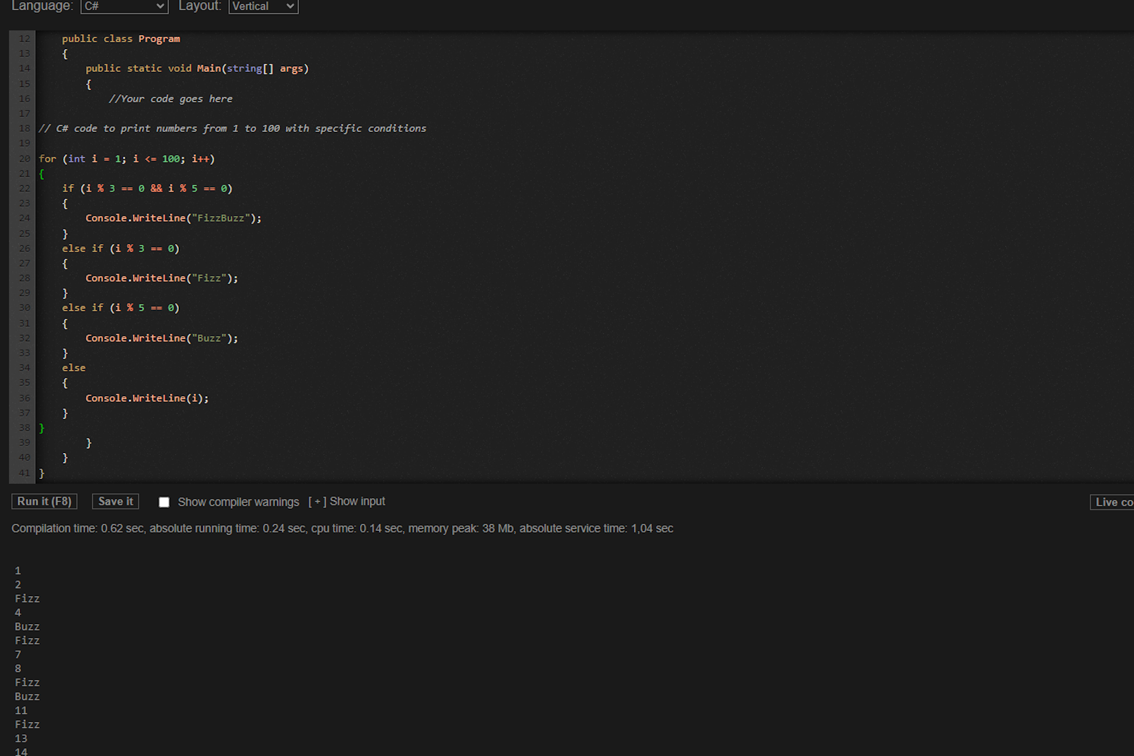This screenshot has height=756, width=1134.
Task: Click the public class Program line
Action: 121,39
